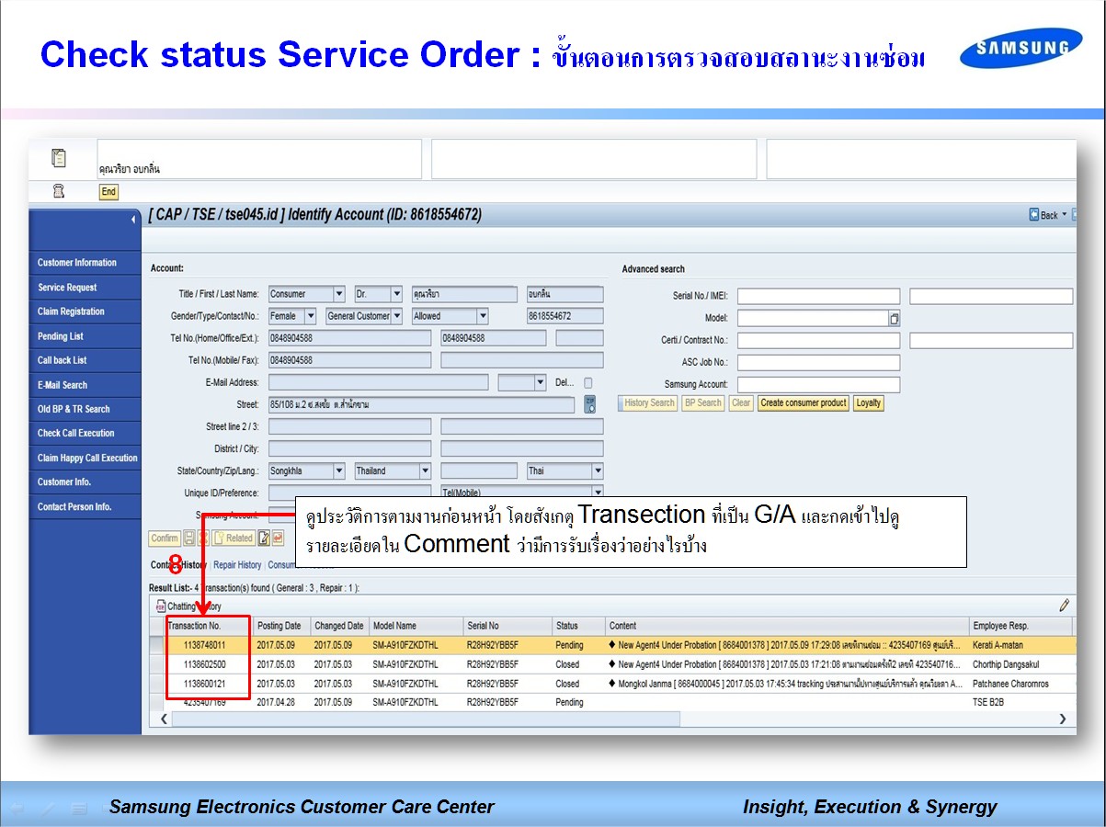Click the Loyalty button
Screen dimensions: 1106x827
tap(868, 403)
